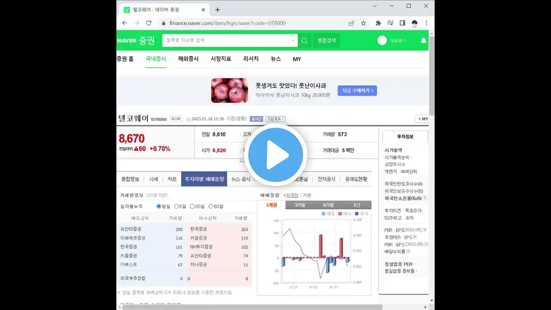Viewport: 551px width, 310px height.
Task: Expand the 기업개요 dropdown
Action: [x=275, y=119]
